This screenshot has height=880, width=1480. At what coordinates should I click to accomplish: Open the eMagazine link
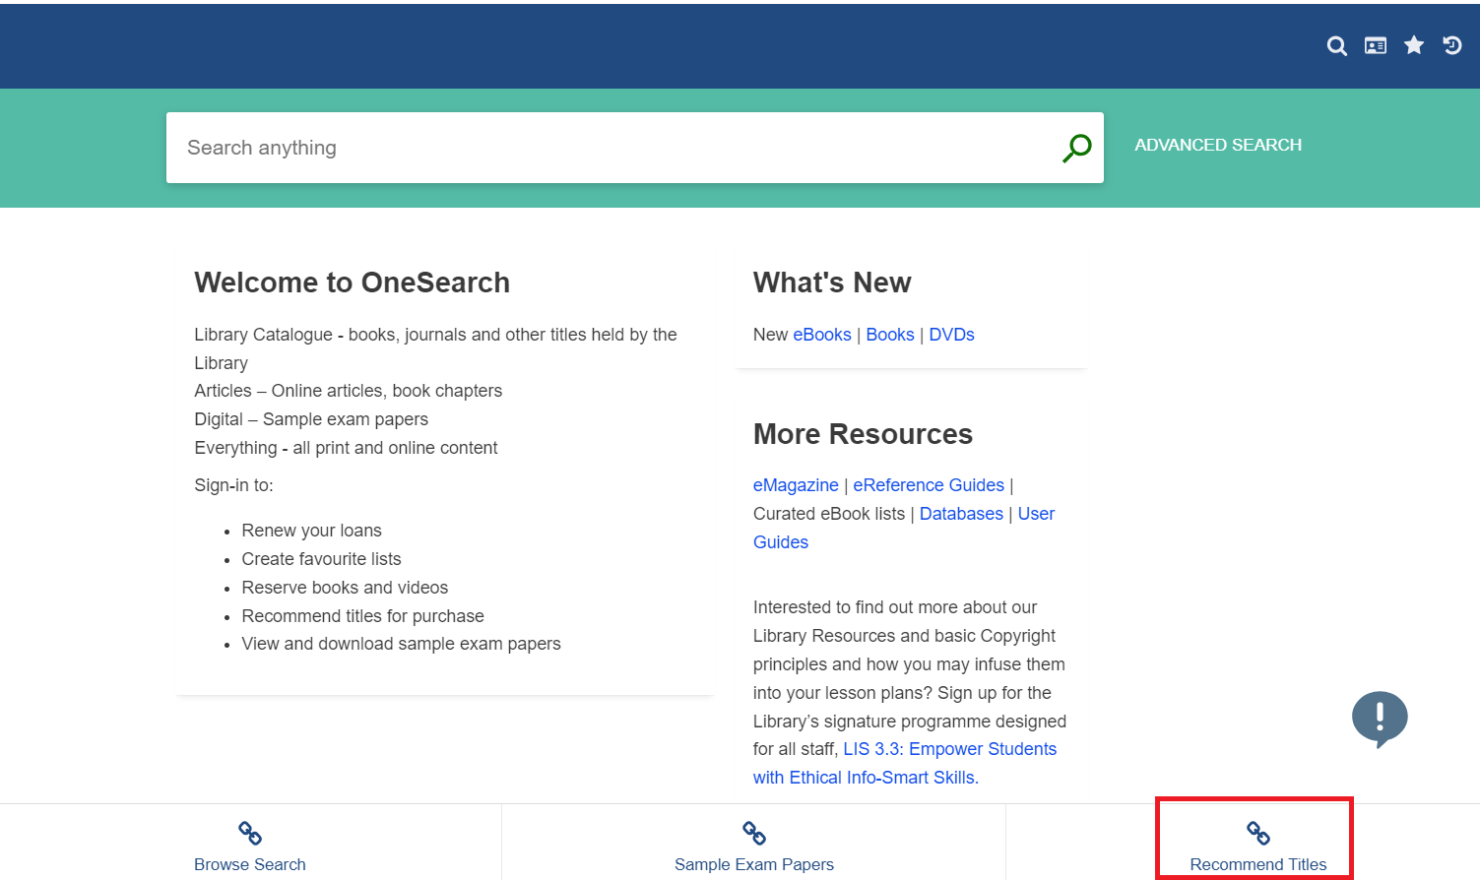coord(795,484)
